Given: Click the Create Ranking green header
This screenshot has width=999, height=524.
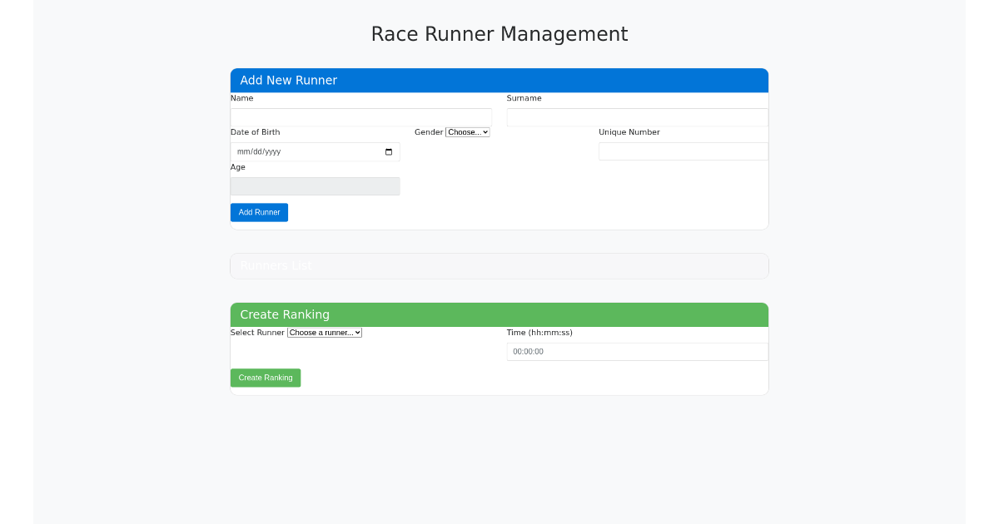Looking at the screenshot, I should (286, 314).
